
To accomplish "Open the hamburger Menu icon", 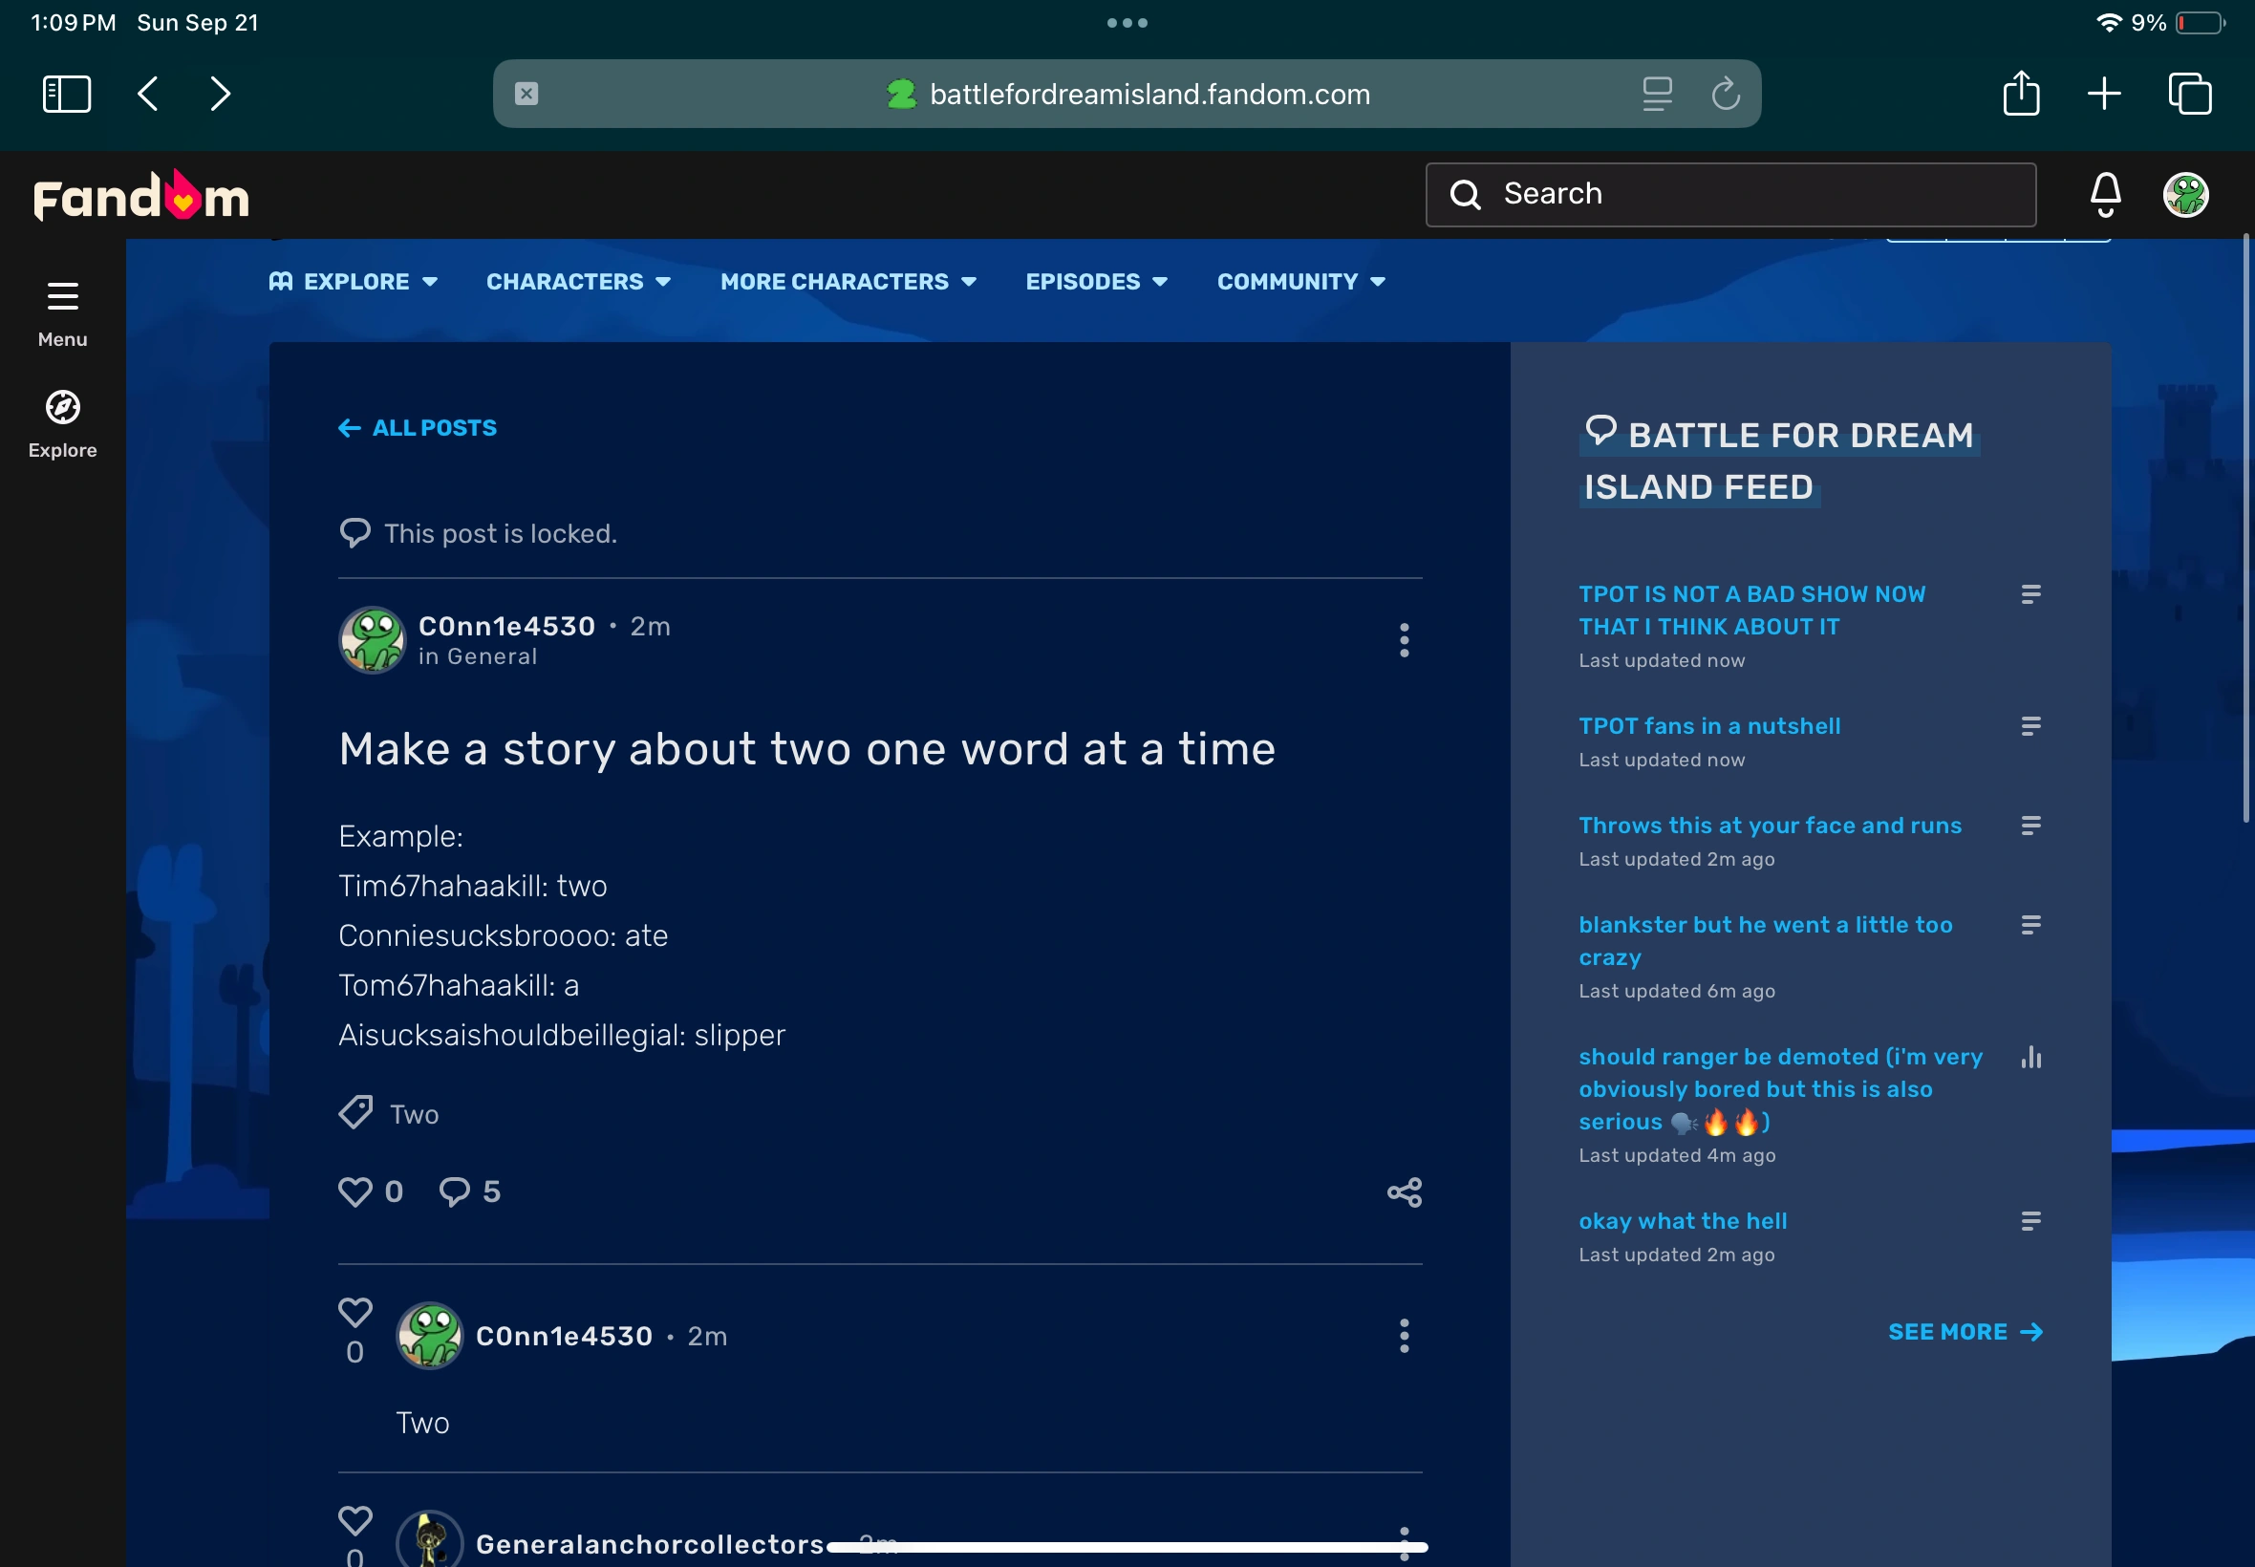I will 63,296.
